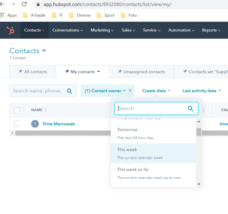Switch to Unassigned contacts tab
This screenshot has height=214, width=228.
pos(142,72)
